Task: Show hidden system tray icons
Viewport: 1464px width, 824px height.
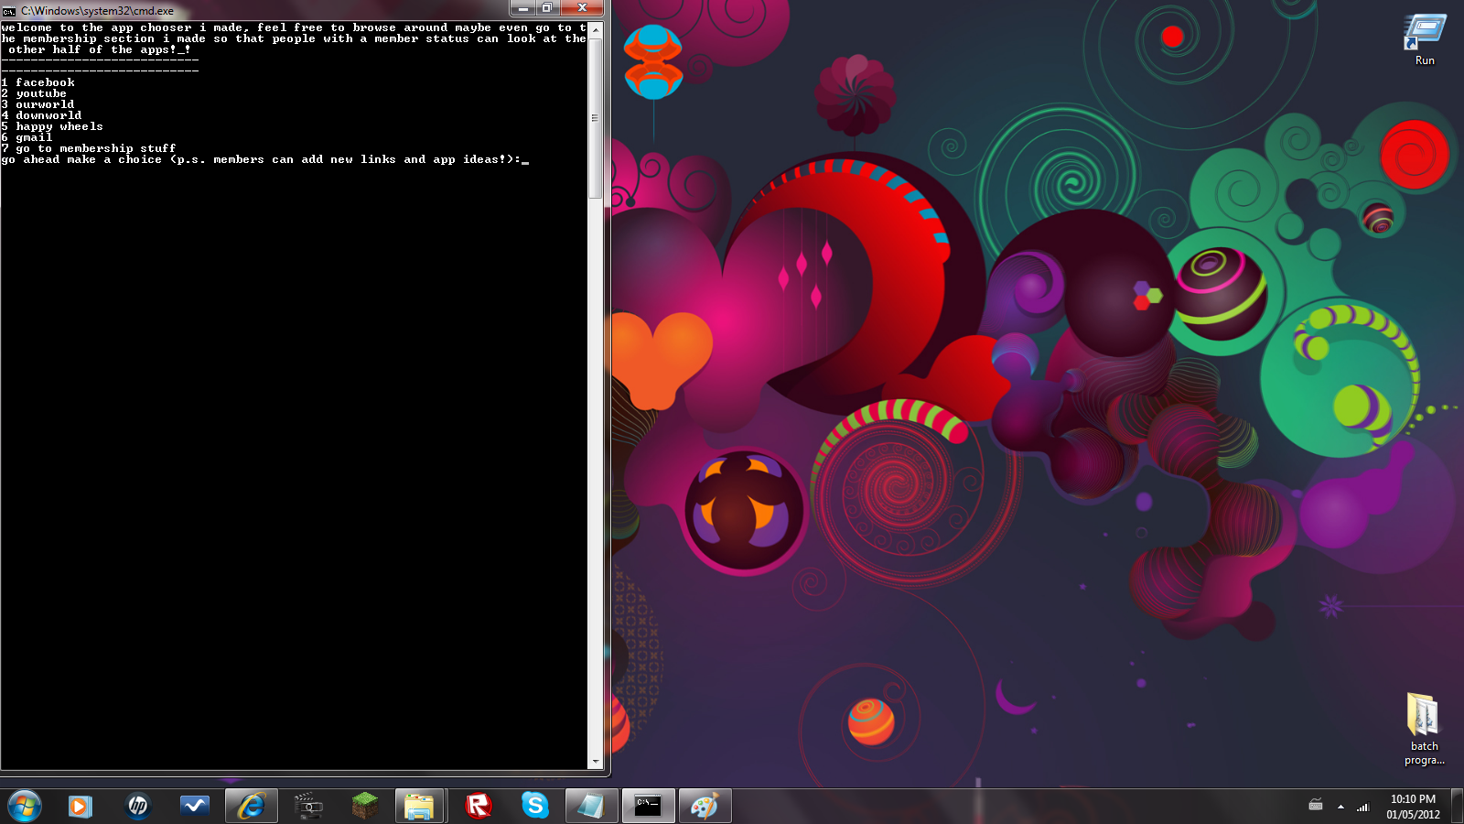Action: (x=1340, y=807)
